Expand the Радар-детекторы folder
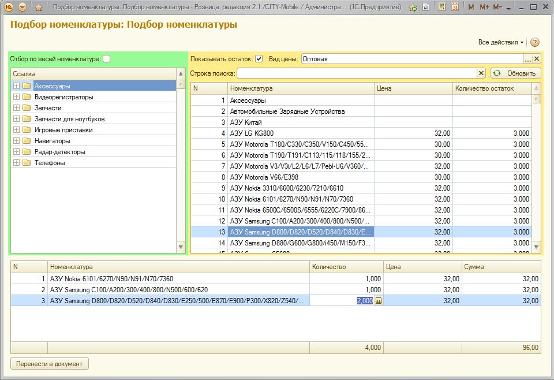Image resolution: width=554 pixels, height=380 pixels. pyautogui.click(x=16, y=151)
